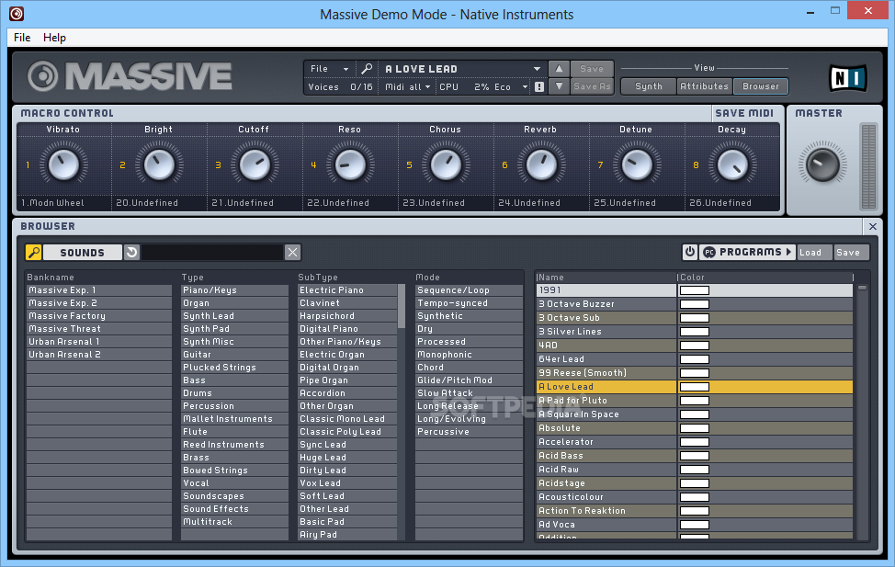This screenshot has height=567, width=895.
Task: Select the Urban Arsenal 2 bank
Action: click(x=98, y=355)
